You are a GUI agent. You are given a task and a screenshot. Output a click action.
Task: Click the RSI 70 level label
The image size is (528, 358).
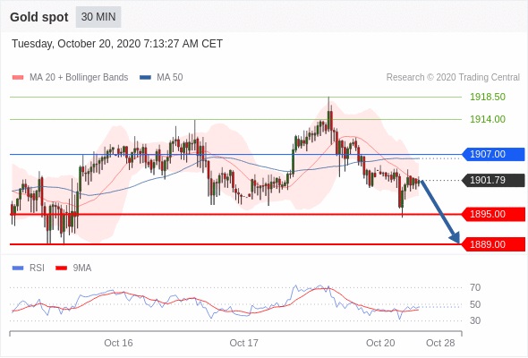tap(475, 287)
